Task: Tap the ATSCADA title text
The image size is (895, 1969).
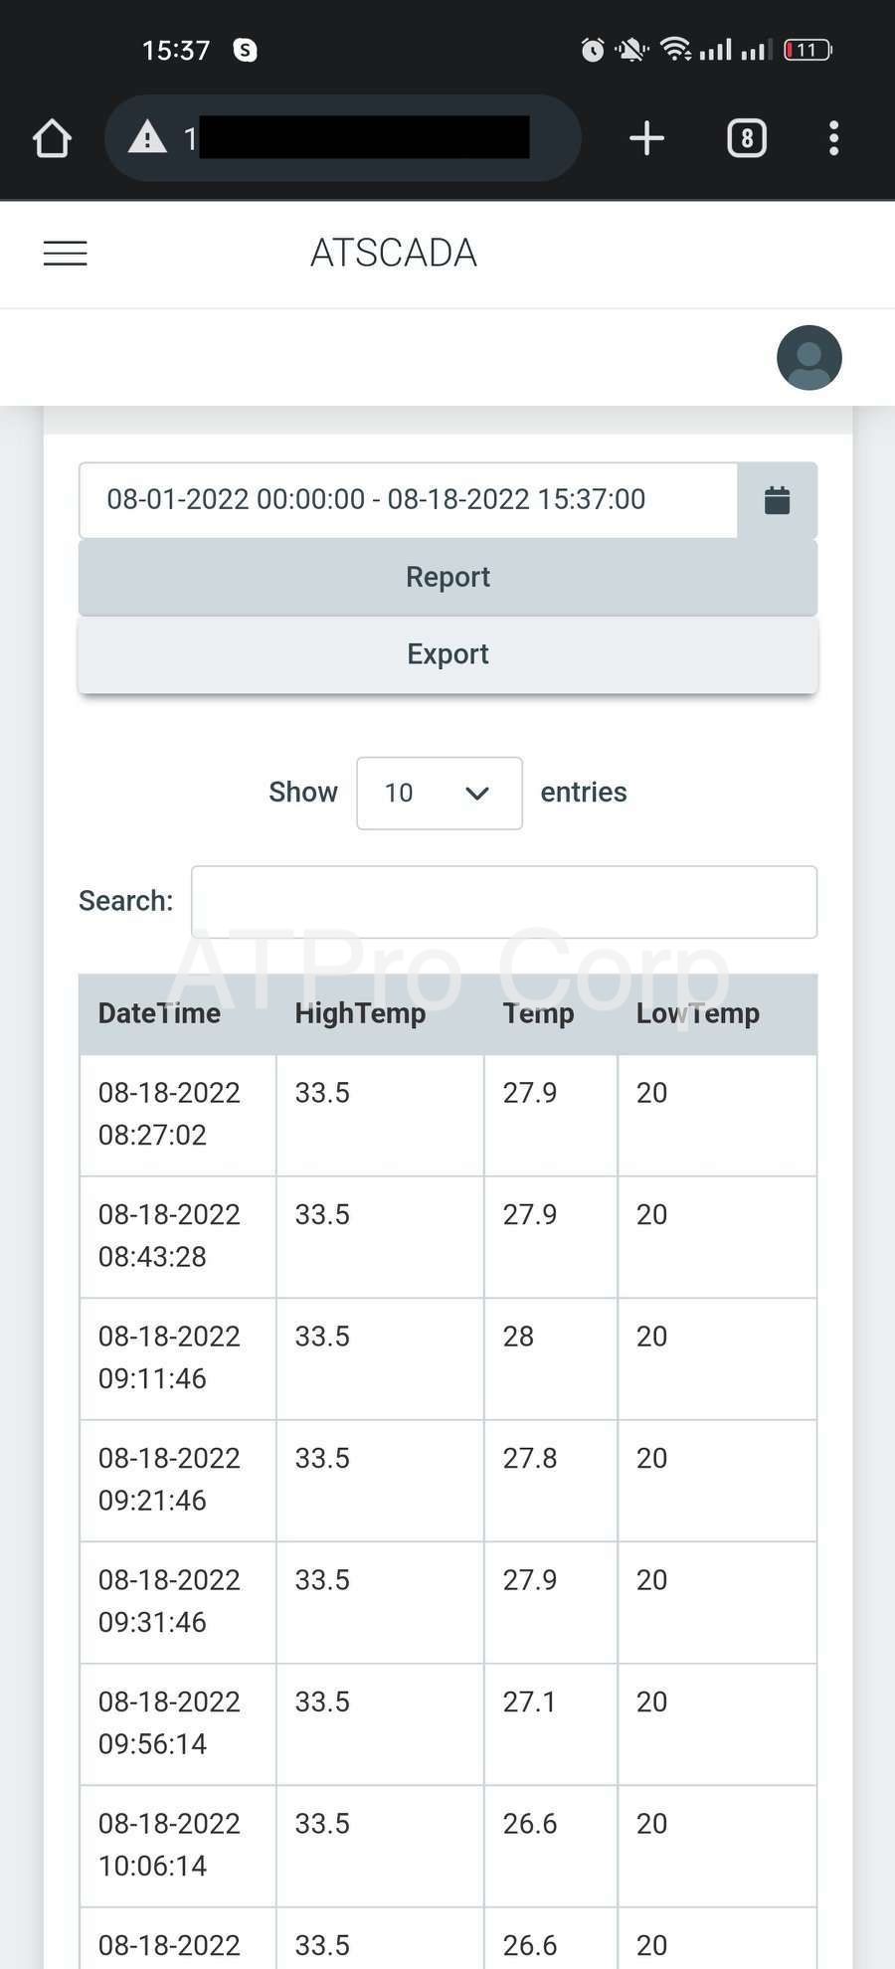Action: pyautogui.click(x=394, y=254)
